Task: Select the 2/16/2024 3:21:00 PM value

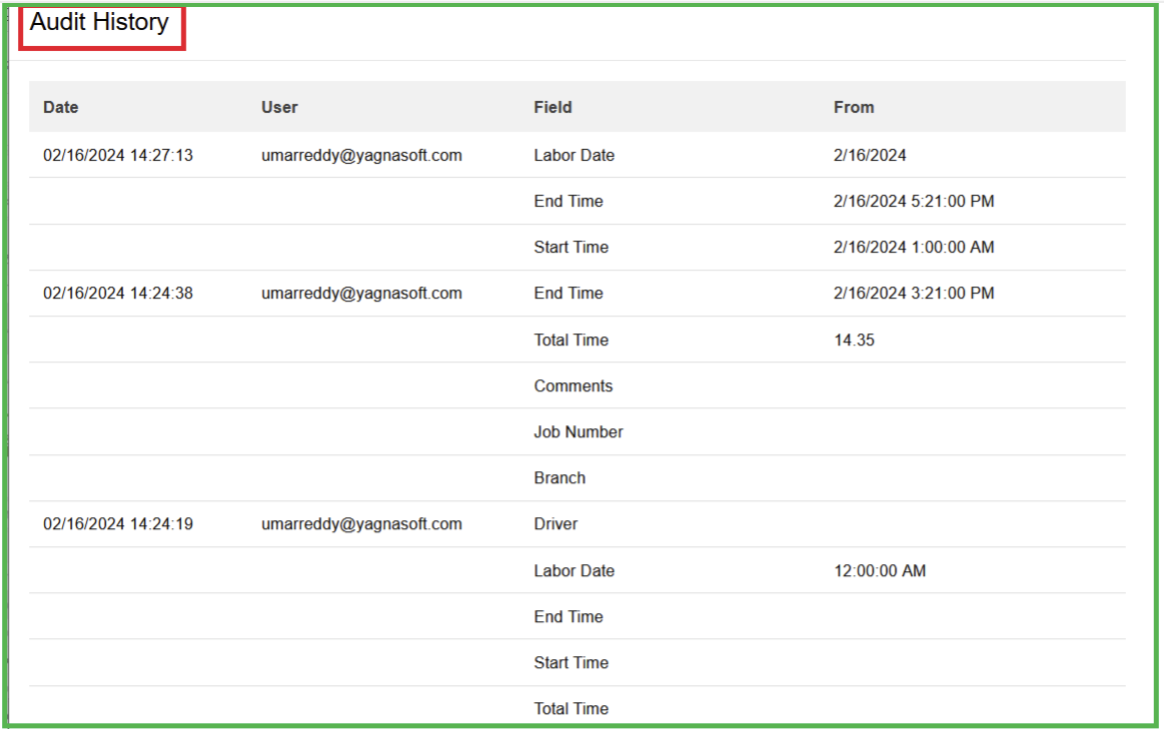Action: tap(913, 293)
